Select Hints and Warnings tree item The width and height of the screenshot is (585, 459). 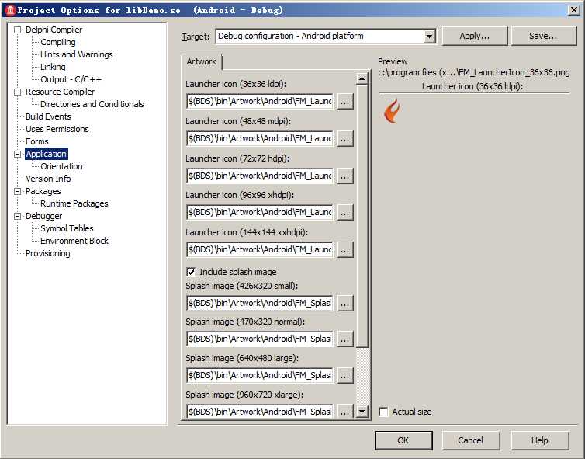click(77, 54)
